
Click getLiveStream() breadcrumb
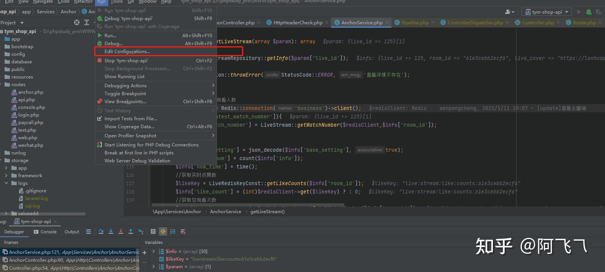[268, 212]
